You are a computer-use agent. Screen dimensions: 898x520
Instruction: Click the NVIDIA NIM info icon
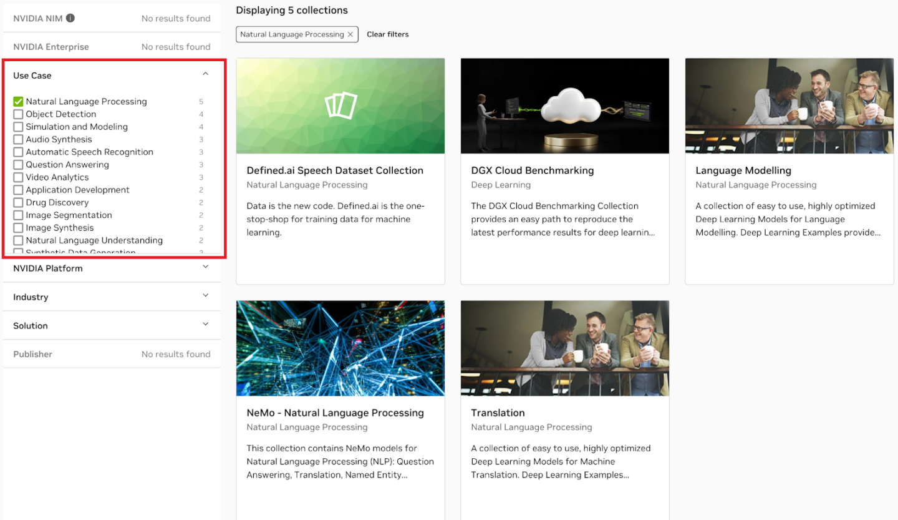tap(70, 18)
